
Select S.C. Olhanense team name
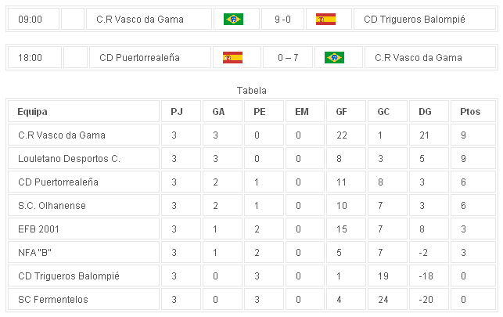[x=52, y=206]
